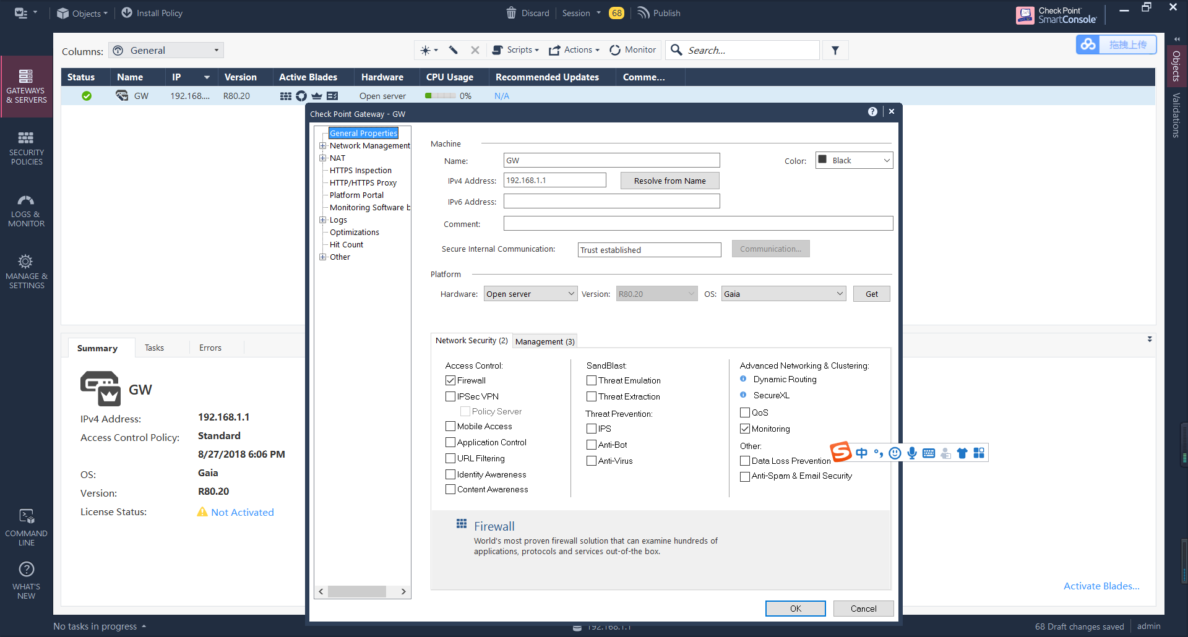This screenshot has height=637, width=1188.
Task: Enable Application Control checkbox
Action: click(450, 442)
